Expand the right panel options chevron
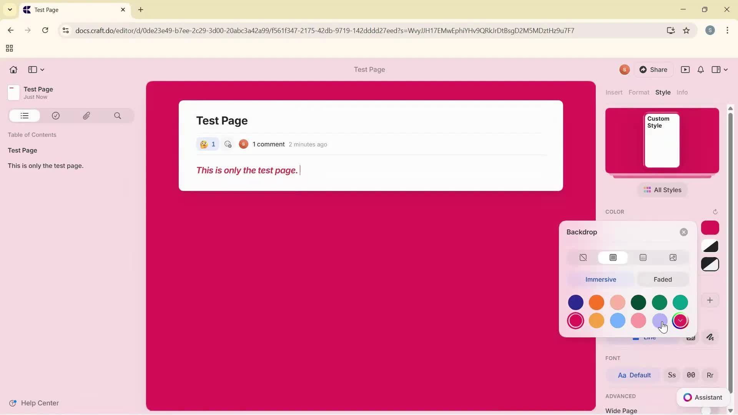The width and height of the screenshot is (738, 415). click(x=725, y=70)
